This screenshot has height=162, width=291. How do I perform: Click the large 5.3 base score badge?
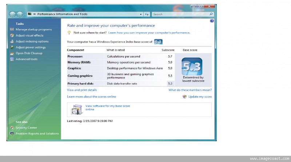coord(192,66)
